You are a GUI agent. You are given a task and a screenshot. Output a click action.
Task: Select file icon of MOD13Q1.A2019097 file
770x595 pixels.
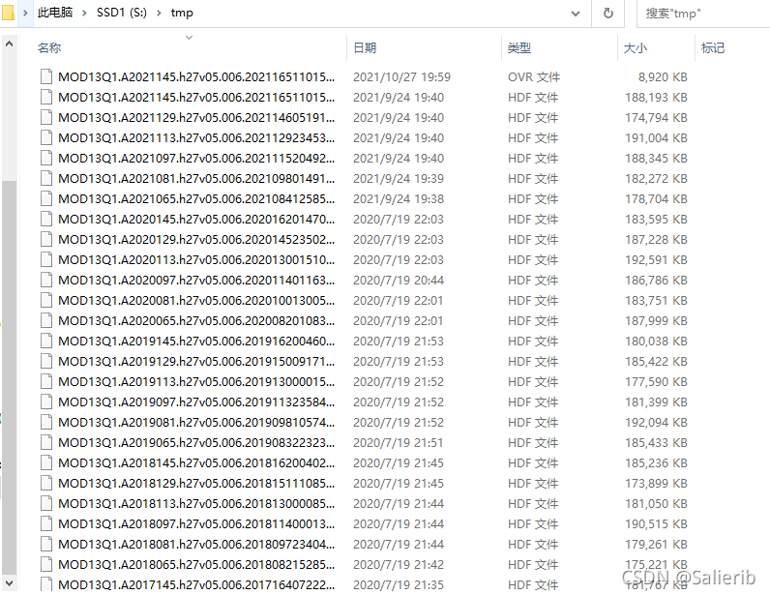46,402
